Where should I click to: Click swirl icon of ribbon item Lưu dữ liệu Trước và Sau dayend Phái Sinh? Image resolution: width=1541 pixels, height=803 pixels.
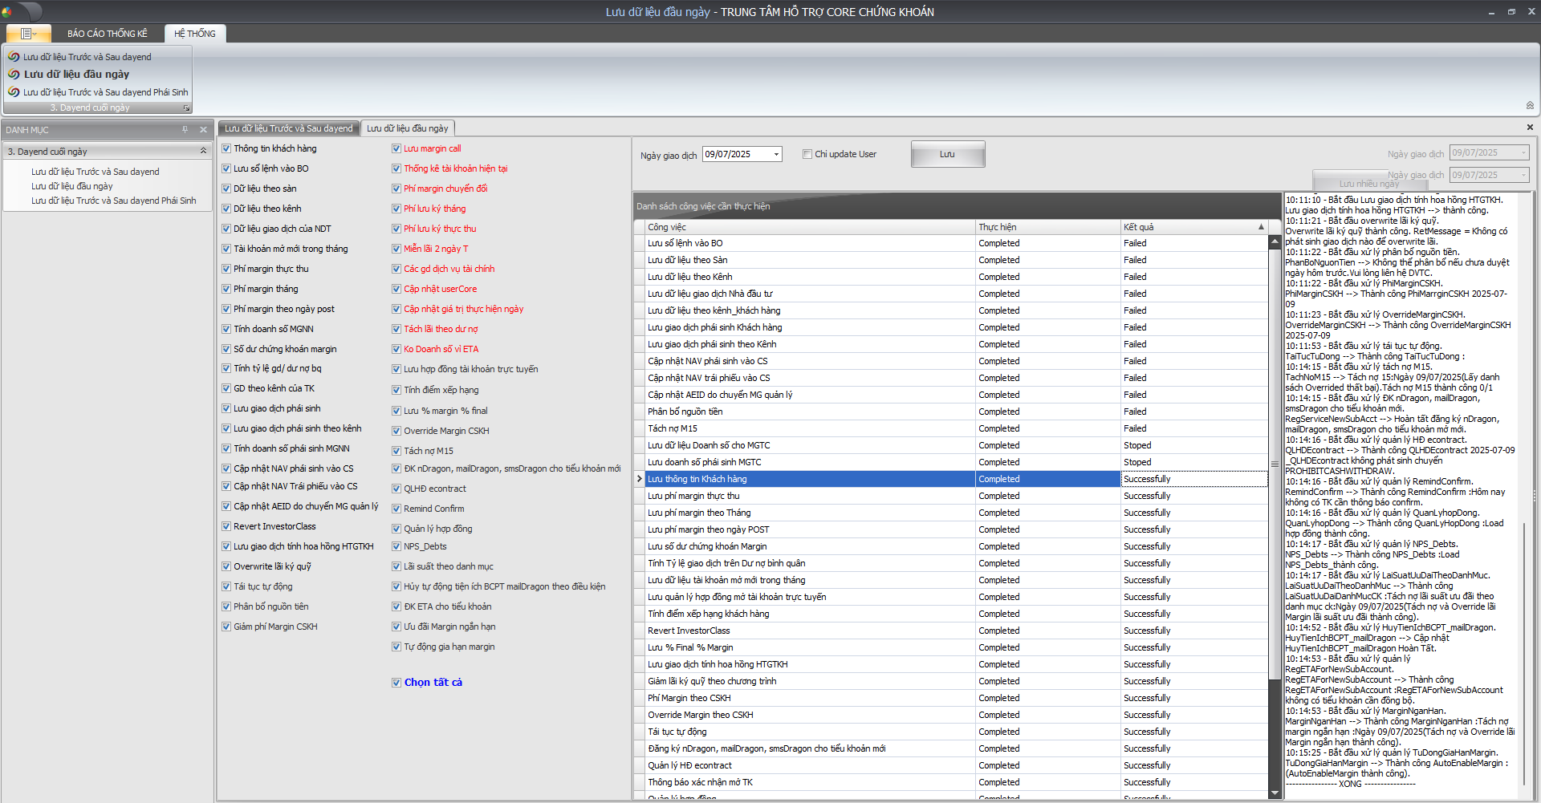point(14,92)
